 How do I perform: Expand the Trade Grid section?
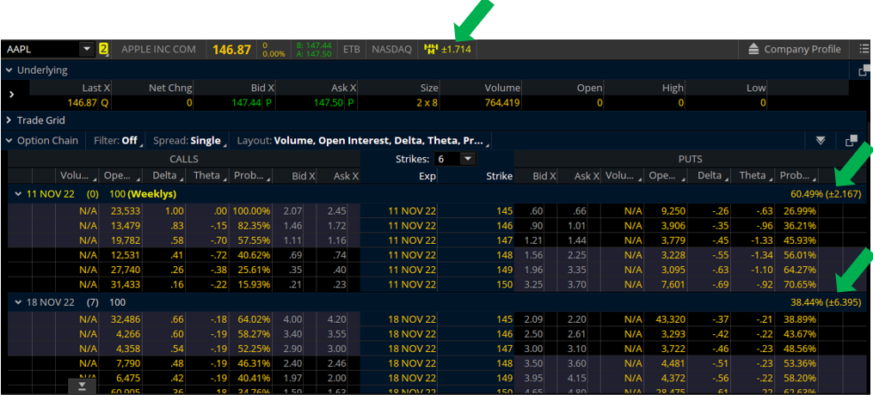click(9, 120)
